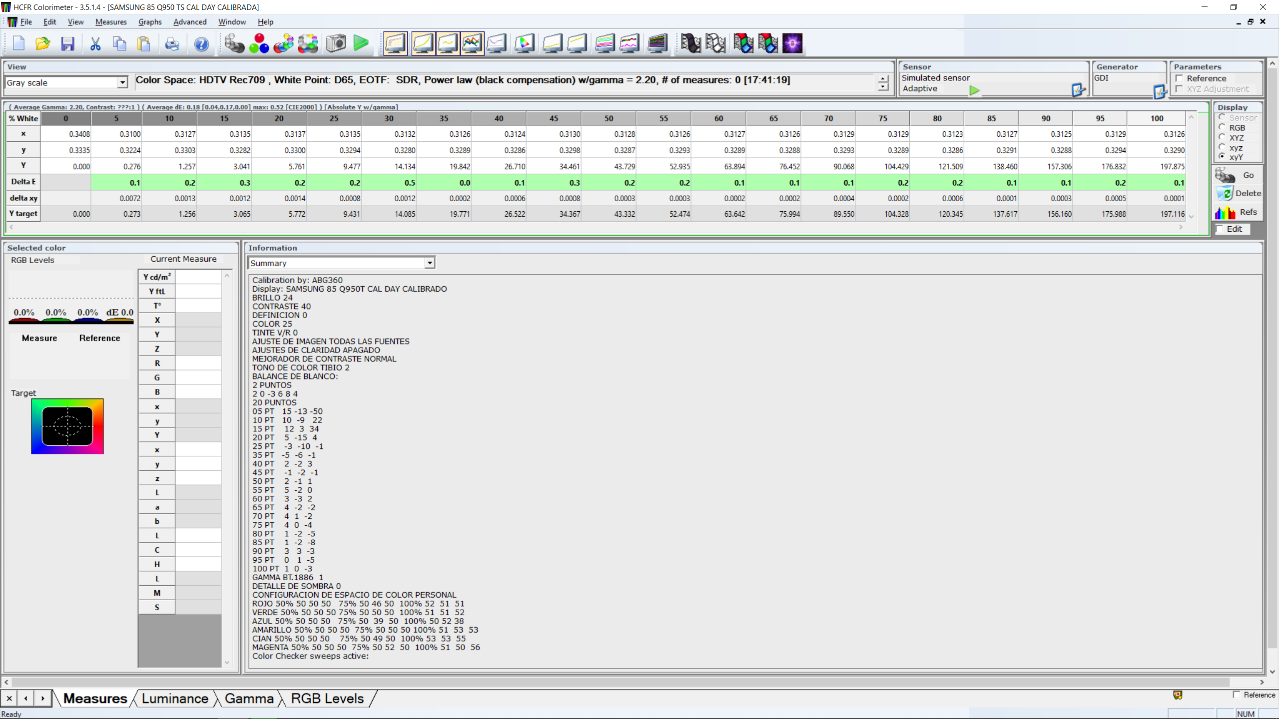Open the Advanced menu

[189, 22]
